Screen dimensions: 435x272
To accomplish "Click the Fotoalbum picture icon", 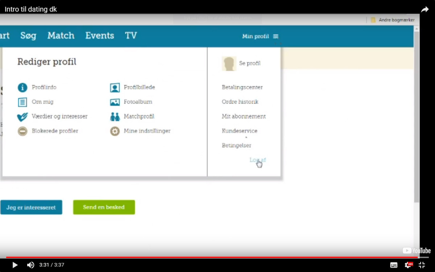I will pyautogui.click(x=115, y=102).
